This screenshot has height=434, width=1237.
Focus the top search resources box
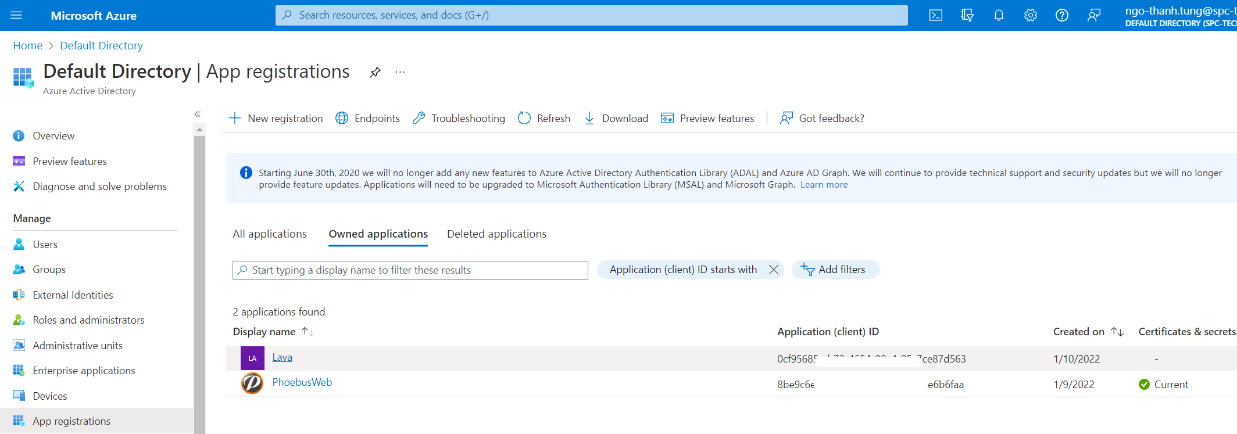[591, 15]
